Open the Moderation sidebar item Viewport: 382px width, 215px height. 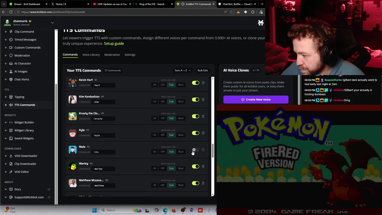click(x=22, y=56)
